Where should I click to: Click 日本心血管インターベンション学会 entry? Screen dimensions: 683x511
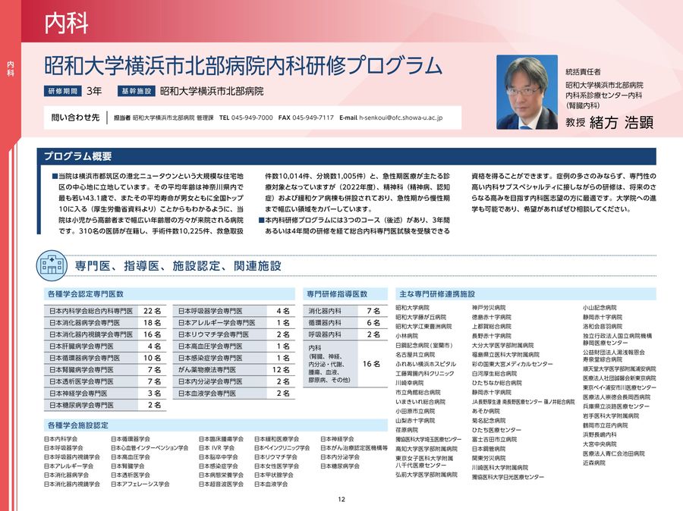point(150,447)
